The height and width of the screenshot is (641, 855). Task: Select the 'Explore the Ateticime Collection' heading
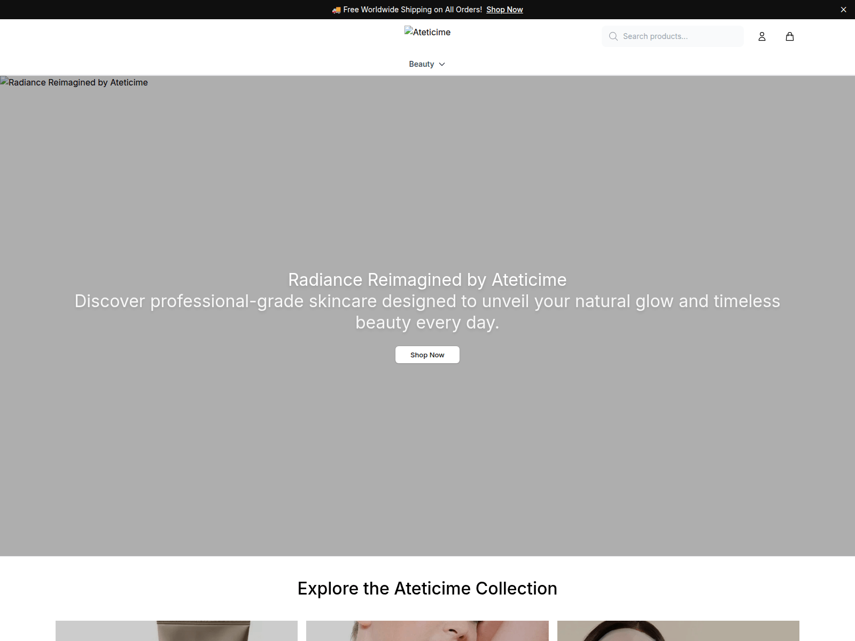428,588
